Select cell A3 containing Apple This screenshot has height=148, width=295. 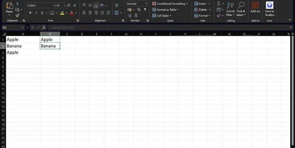23,52
